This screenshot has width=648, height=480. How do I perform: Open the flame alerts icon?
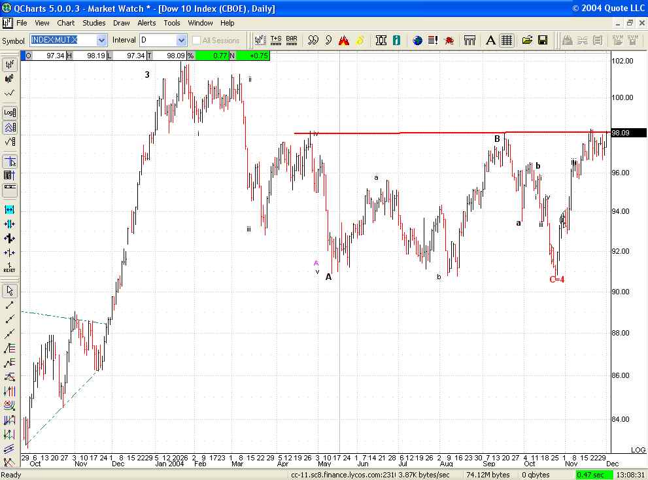coord(344,40)
